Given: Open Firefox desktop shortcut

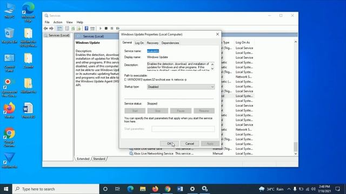Looking at the screenshot, I should pos(9,110).
